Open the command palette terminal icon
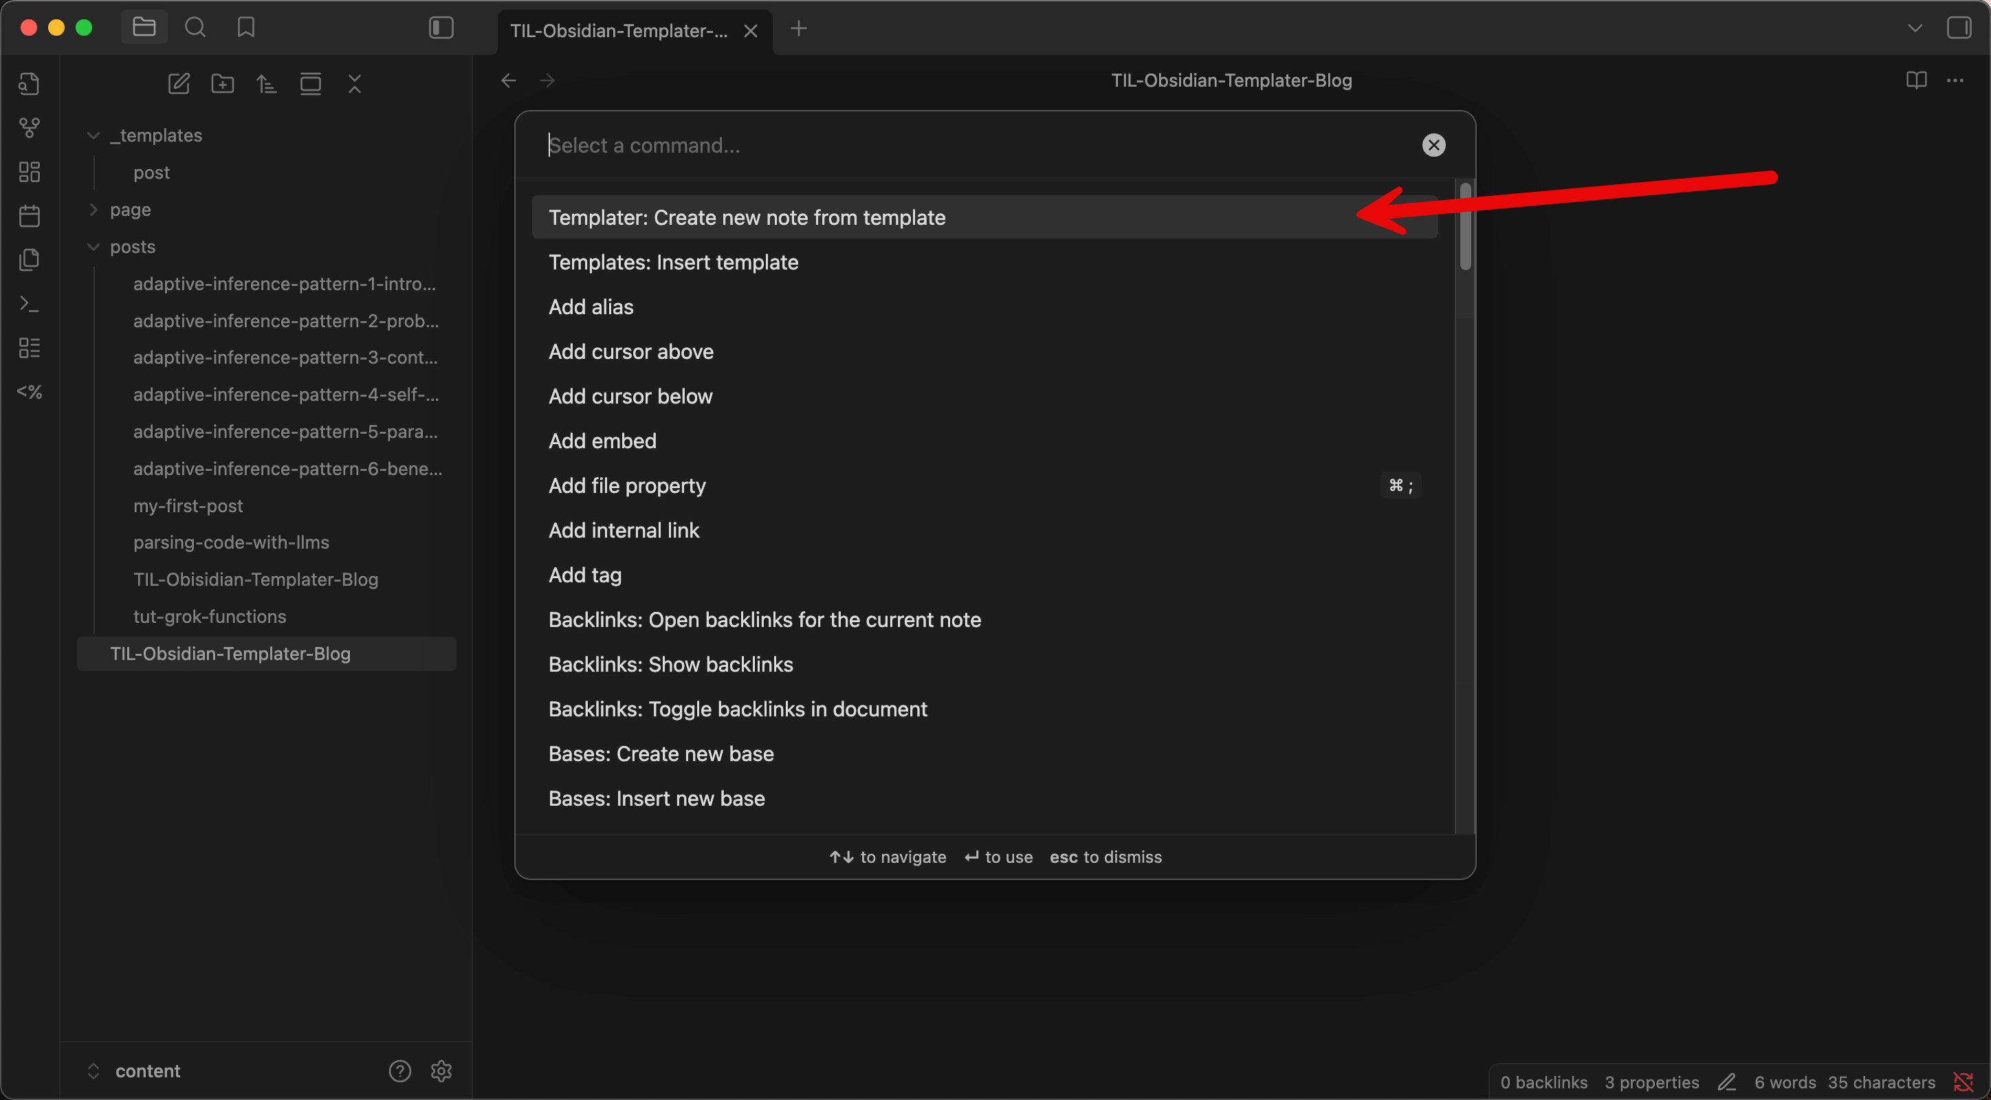 (x=30, y=304)
